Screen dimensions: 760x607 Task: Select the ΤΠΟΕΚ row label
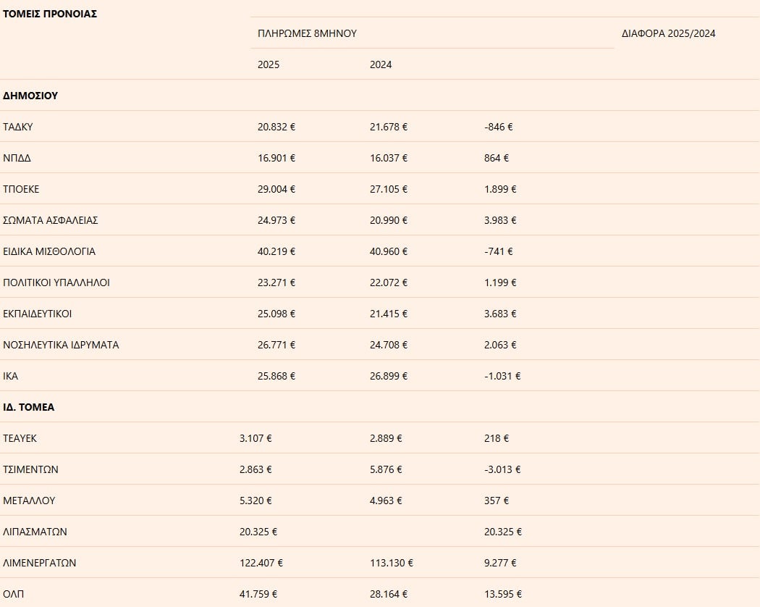[x=21, y=189]
